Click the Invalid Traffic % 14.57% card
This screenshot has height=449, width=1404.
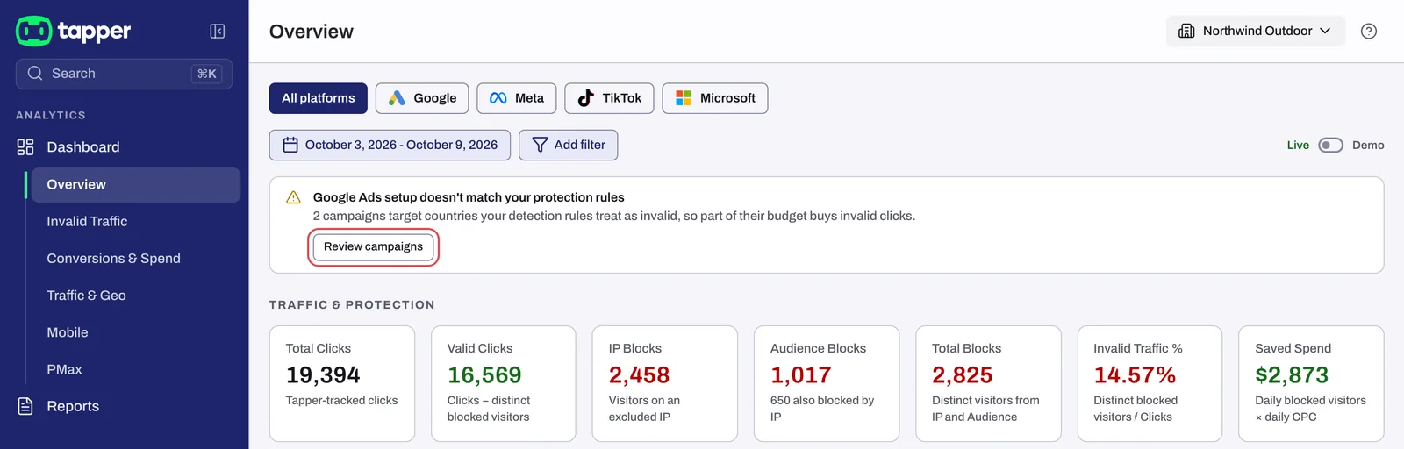[x=1150, y=383]
